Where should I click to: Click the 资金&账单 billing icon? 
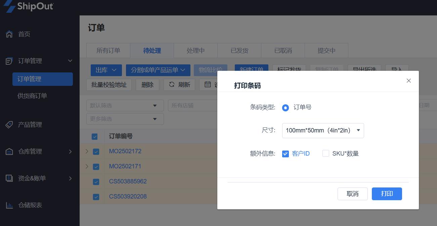pyautogui.click(x=9, y=178)
